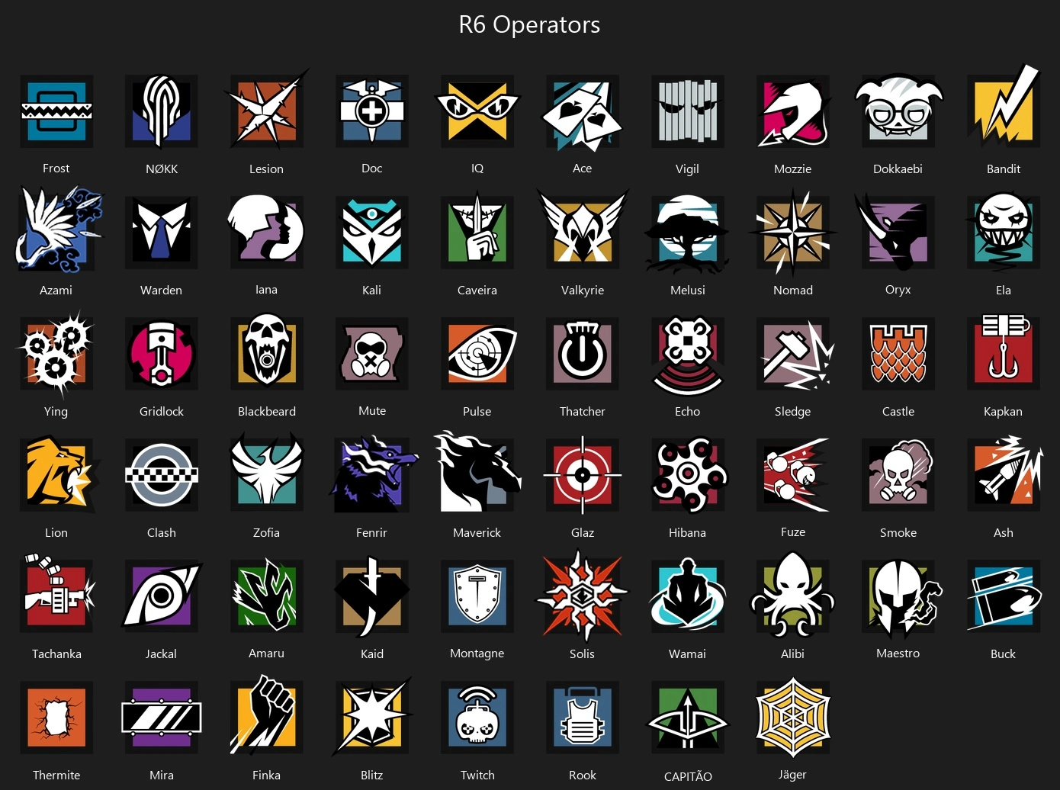1060x790 pixels.
Task: Click the Smoke operator name label
Action: coord(898,532)
